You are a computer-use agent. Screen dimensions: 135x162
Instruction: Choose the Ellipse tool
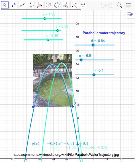57,5
